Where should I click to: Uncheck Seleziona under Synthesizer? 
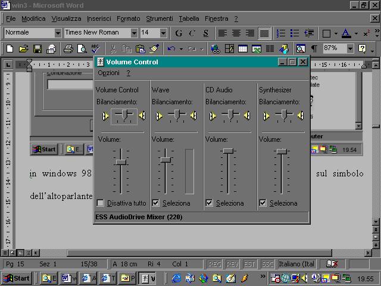pyautogui.click(x=263, y=203)
